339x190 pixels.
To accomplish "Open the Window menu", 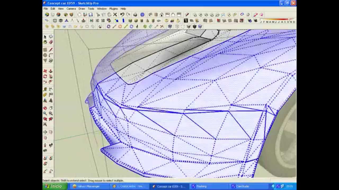I will (102, 9).
